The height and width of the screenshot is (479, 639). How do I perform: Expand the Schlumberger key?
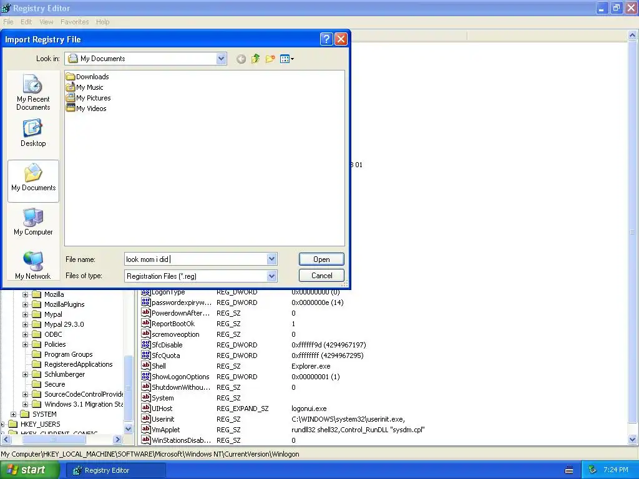coord(25,374)
